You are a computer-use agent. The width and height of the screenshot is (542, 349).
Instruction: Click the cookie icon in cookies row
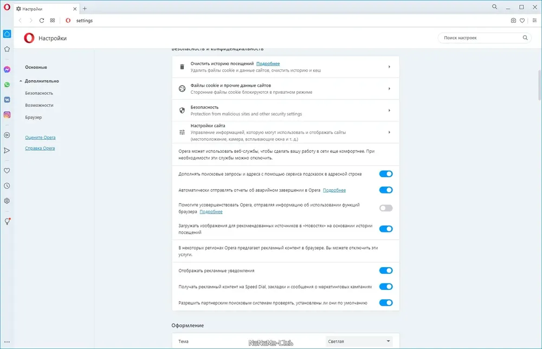[x=182, y=88]
